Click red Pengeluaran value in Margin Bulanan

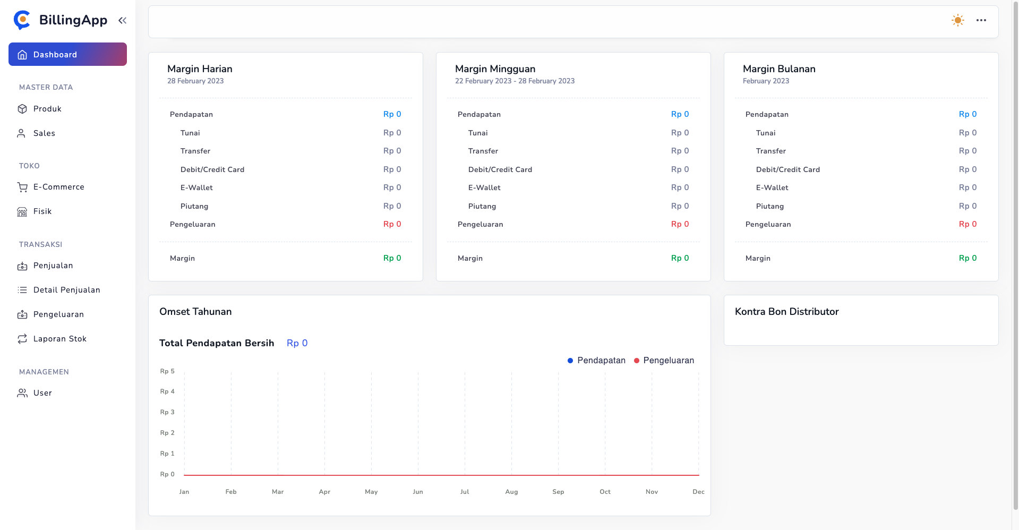point(967,224)
